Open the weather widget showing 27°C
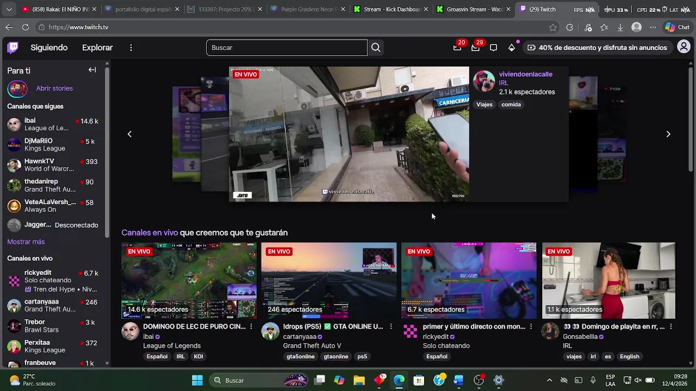The width and height of the screenshot is (696, 391). (x=34, y=380)
